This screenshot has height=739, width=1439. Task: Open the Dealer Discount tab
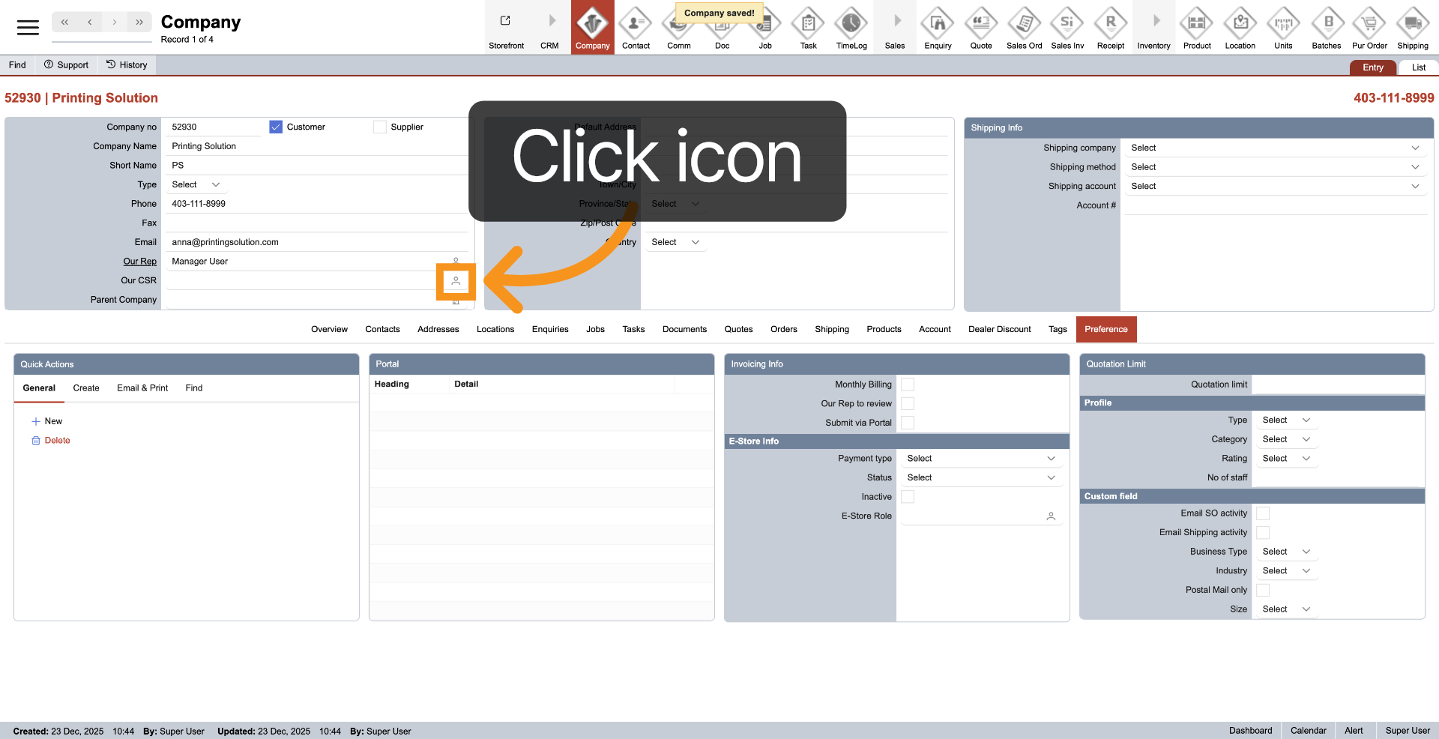pyautogui.click(x=999, y=330)
